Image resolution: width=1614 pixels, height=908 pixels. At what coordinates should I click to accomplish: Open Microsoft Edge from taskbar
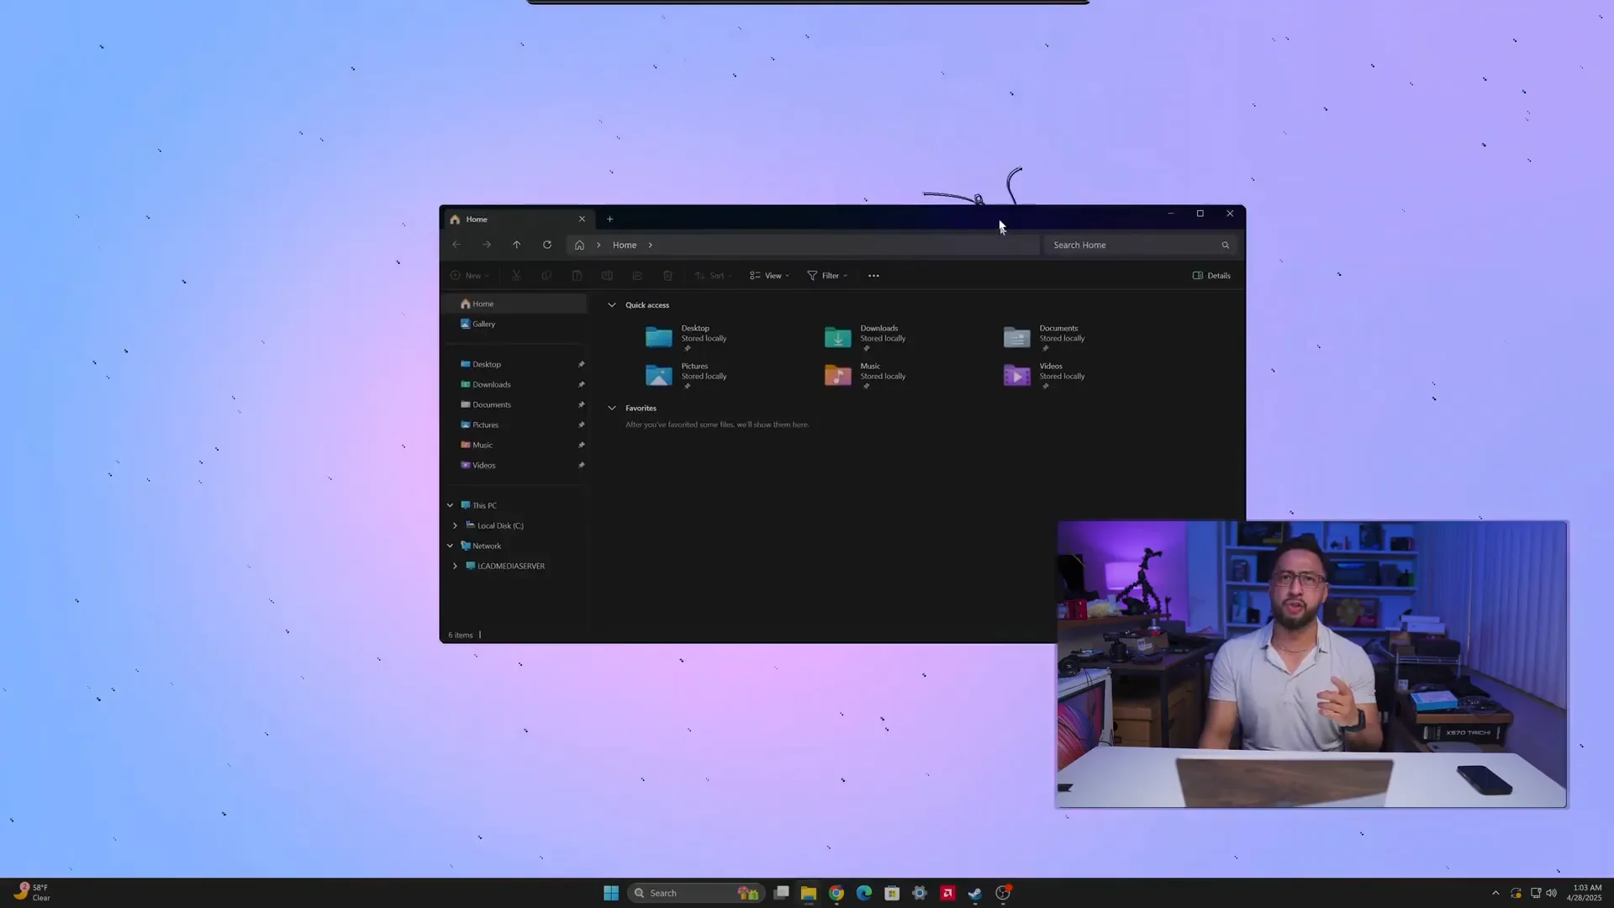[864, 893]
